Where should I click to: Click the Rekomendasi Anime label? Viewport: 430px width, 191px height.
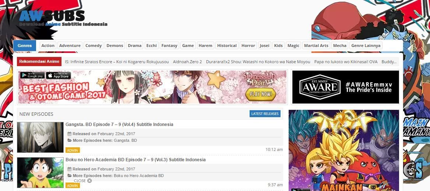(39, 62)
